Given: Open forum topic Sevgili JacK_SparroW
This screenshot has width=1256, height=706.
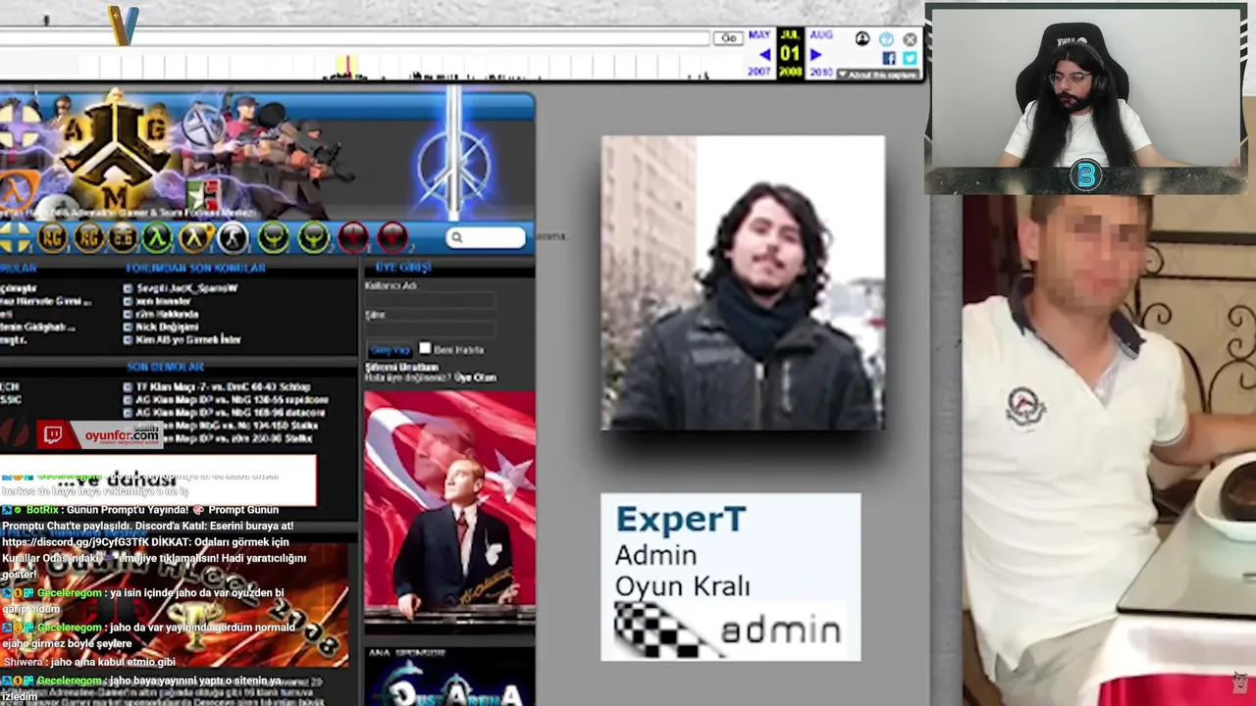Looking at the screenshot, I should tap(186, 288).
